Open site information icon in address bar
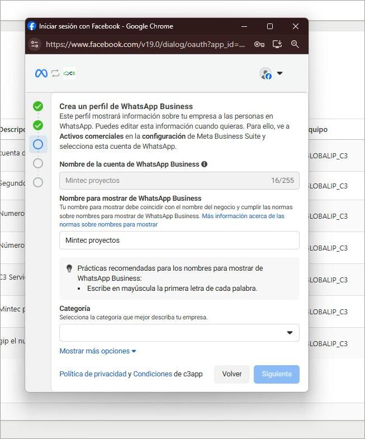The height and width of the screenshot is (439, 365). pos(35,44)
